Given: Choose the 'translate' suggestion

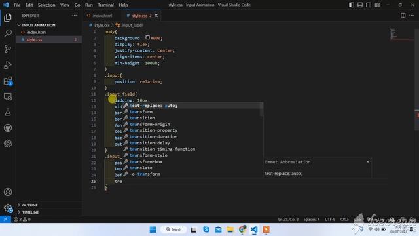Looking at the screenshot, I should pyautogui.click(x=191, y=168).
